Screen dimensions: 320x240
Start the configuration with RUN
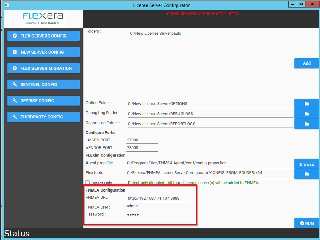coord(307,223)
